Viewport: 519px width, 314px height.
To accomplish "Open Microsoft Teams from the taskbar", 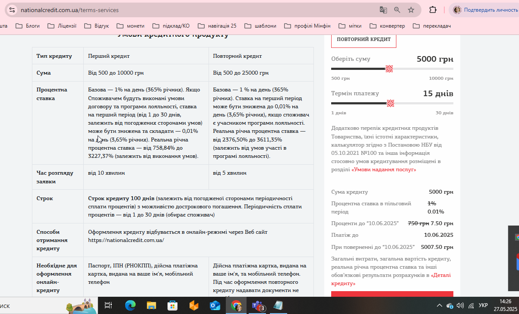I will pyautogui.click(x=258, y=306).
